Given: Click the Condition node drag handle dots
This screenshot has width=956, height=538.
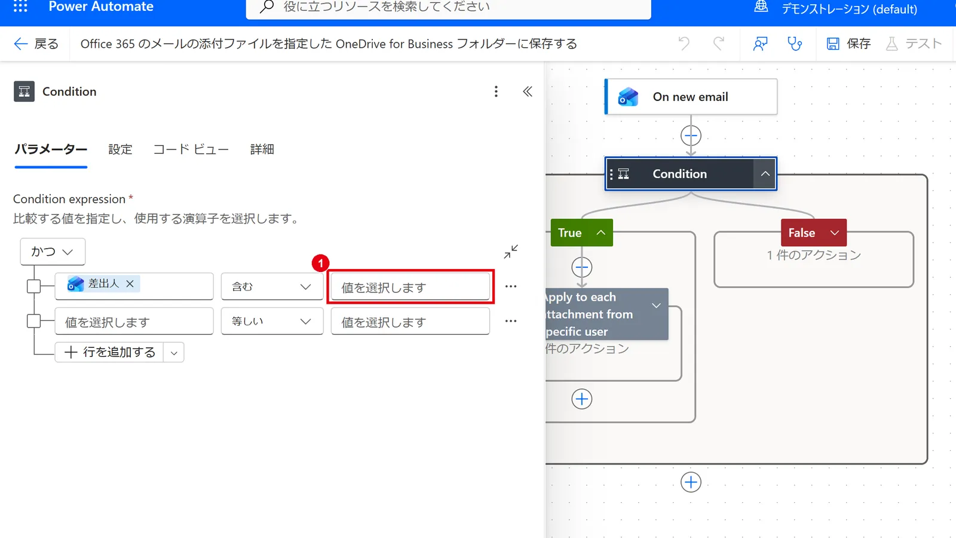Looking at the screenshot, I should coord(611,174).
